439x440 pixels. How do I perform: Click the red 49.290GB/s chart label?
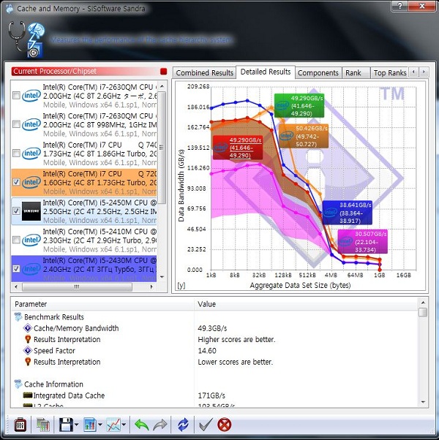tap(238, 148)
